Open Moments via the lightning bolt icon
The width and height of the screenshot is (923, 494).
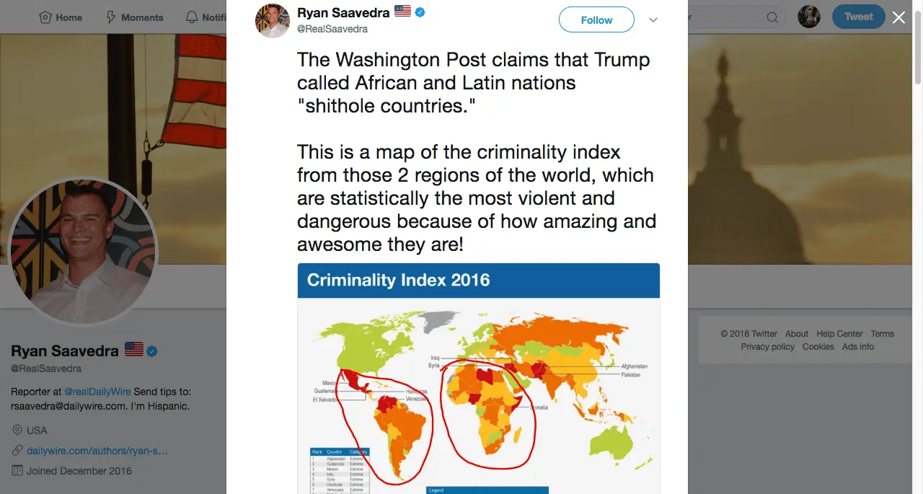pos(111,17)
